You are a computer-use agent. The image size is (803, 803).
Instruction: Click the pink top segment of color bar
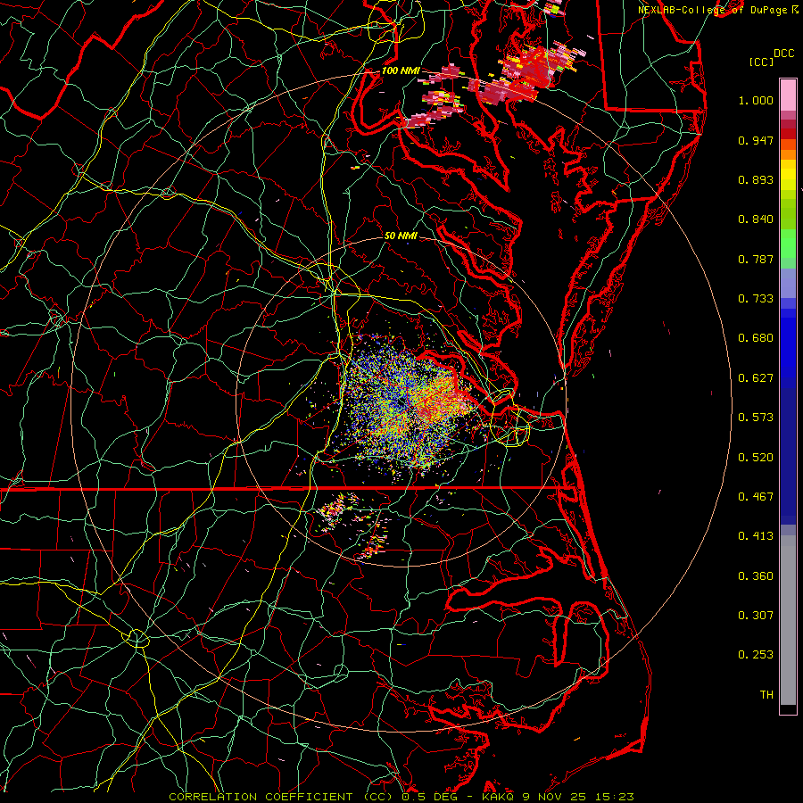point(788,95)
